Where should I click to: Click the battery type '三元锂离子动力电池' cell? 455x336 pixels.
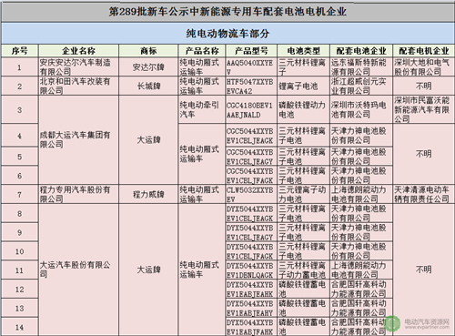[303, 194]
